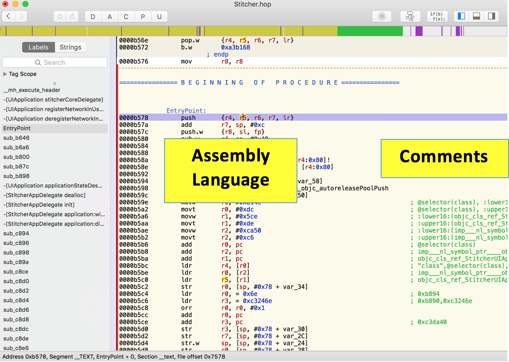Expand the Tag Scope disclosure triangle
Viewport: 509px width, 362px height.
5,74
